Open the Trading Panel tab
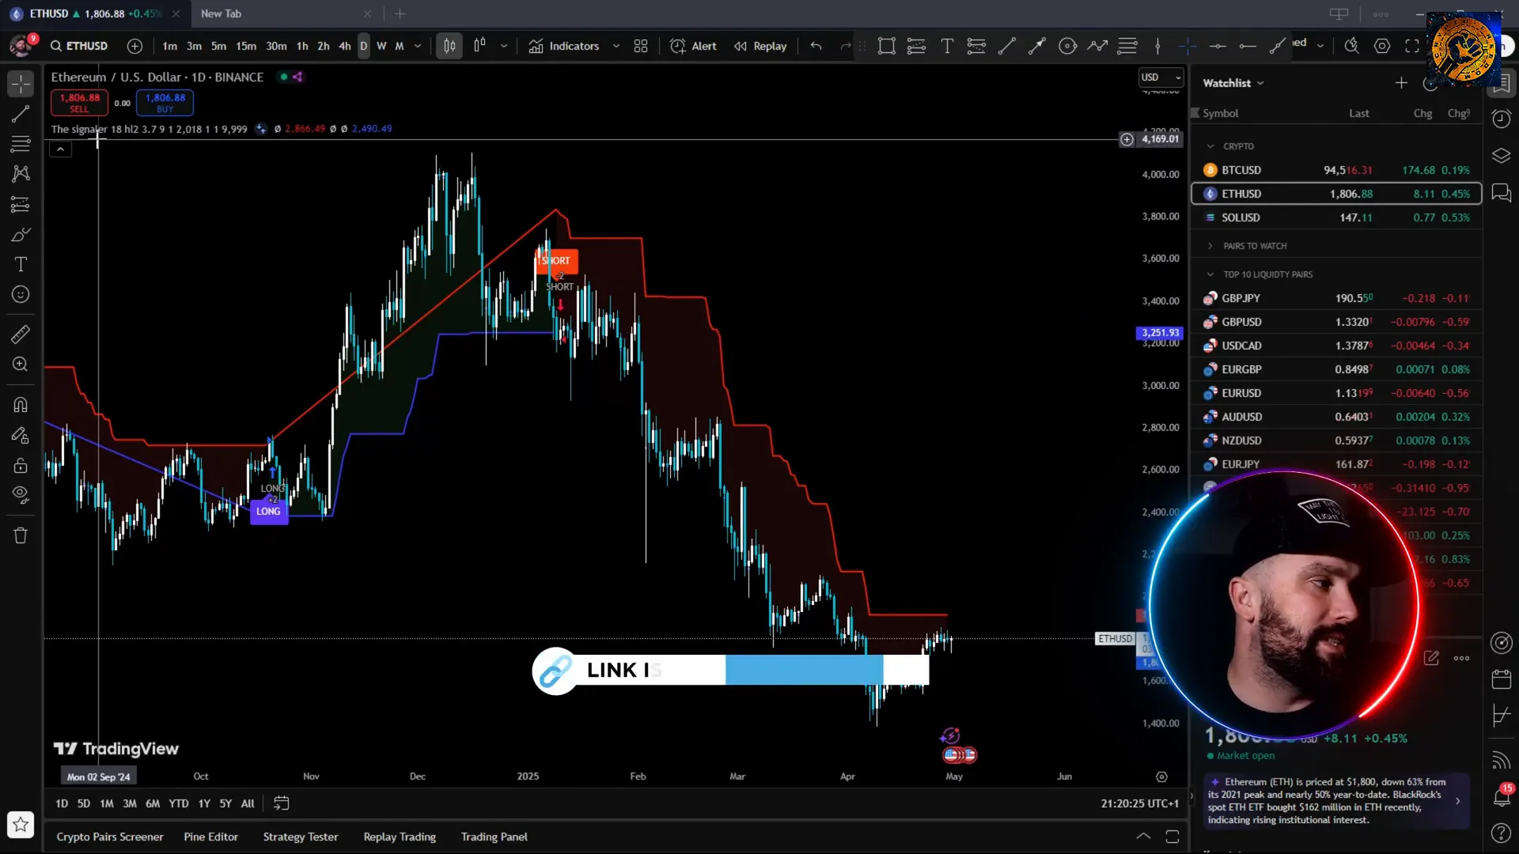The height and width of the screenshot is (854, 1519). 494,837
